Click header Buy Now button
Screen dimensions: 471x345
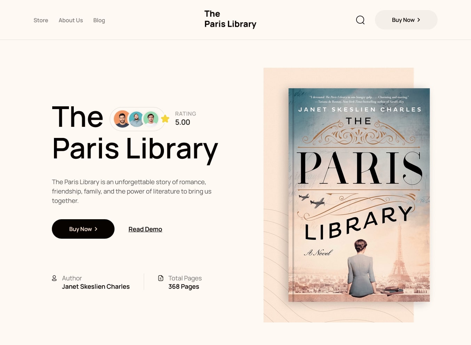pyautogui.click(x=406, y=20)
